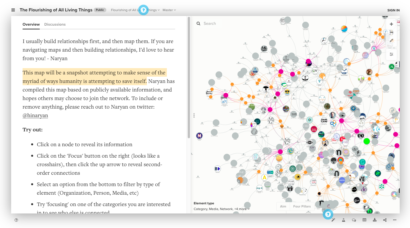
Task: Click the download export icon
Action: click(375, 220)
